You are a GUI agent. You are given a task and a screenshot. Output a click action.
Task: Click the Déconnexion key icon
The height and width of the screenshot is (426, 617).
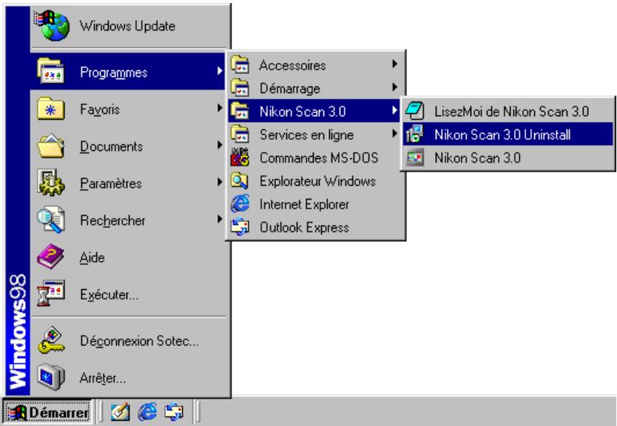(51, 340)
